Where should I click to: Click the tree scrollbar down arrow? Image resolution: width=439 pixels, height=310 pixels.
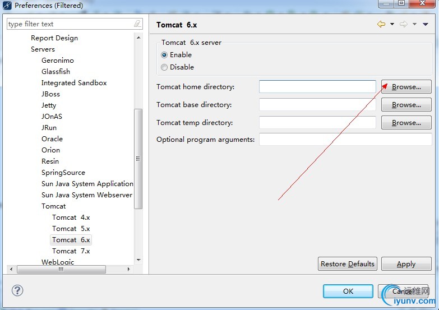click(138, 260)
